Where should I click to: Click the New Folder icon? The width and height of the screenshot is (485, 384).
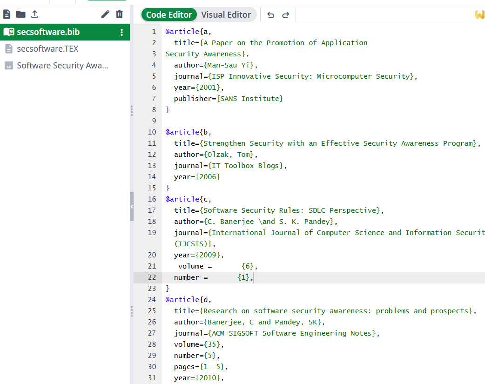pos(20,14)
